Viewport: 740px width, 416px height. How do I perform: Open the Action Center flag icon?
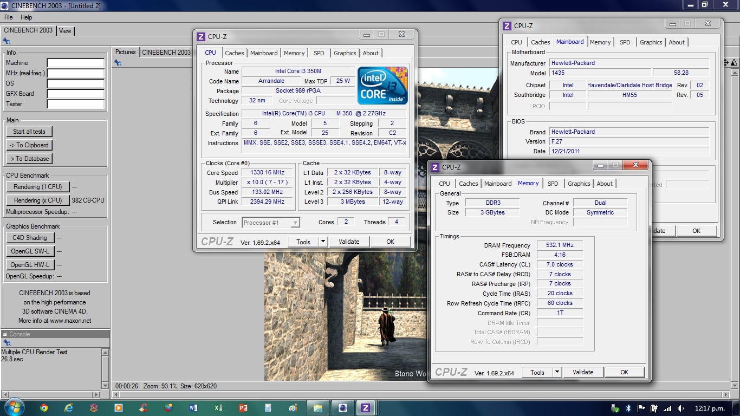pos(641,408)
